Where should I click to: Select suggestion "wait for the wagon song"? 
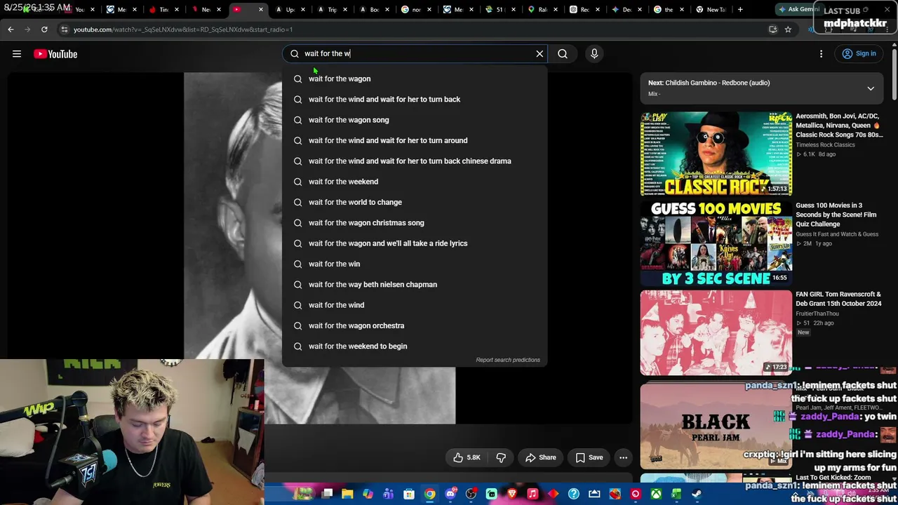[x=414, y=120]
